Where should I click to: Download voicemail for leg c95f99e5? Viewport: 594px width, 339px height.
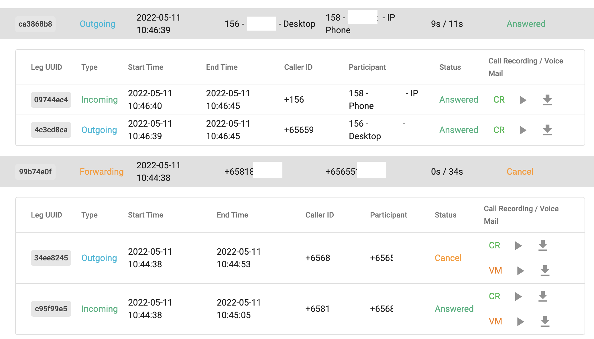click(545, 322)
